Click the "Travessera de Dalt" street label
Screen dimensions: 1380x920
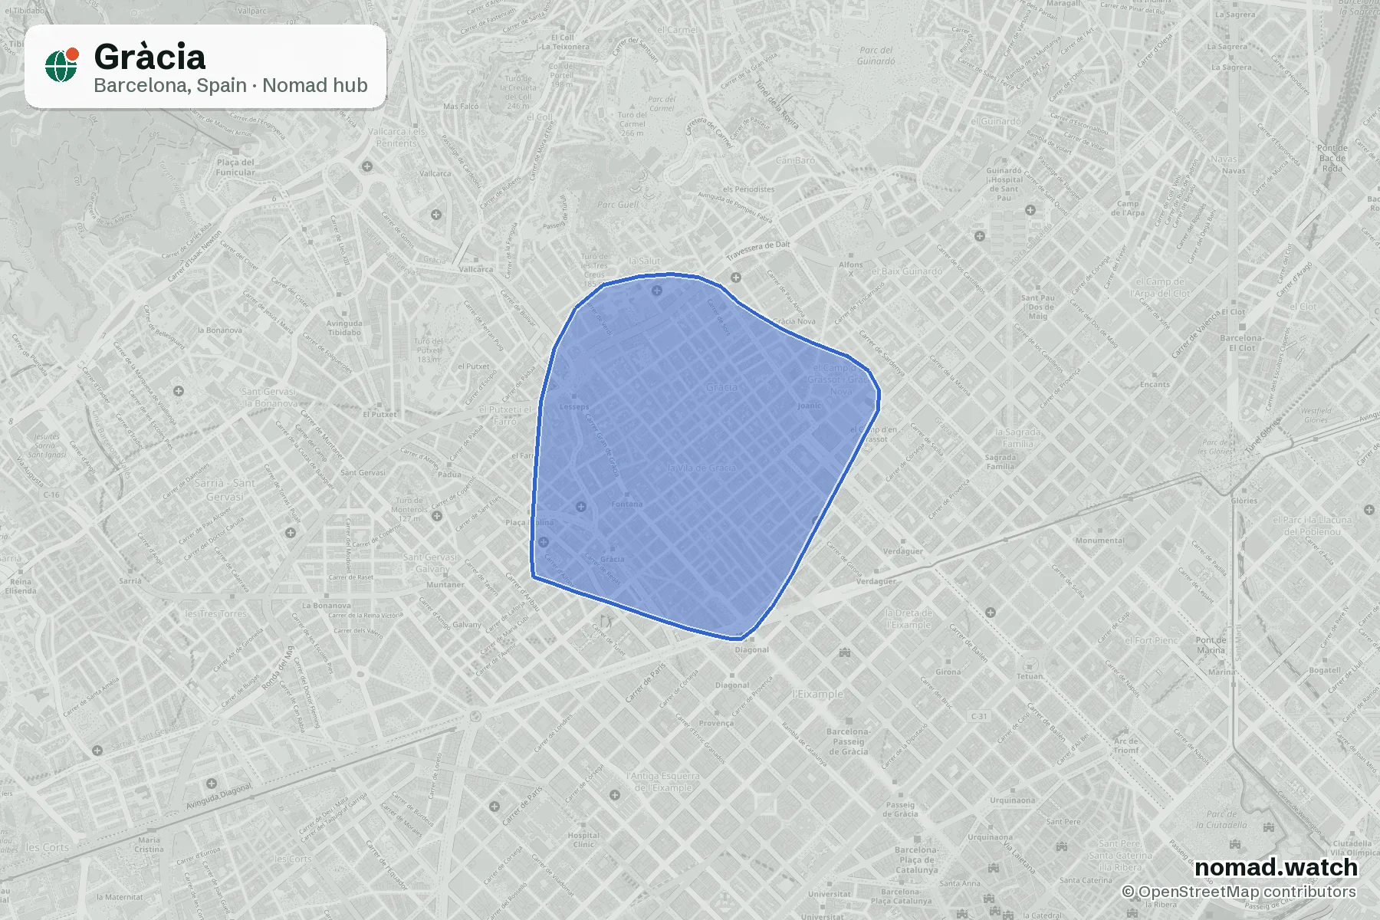[758, 250]
